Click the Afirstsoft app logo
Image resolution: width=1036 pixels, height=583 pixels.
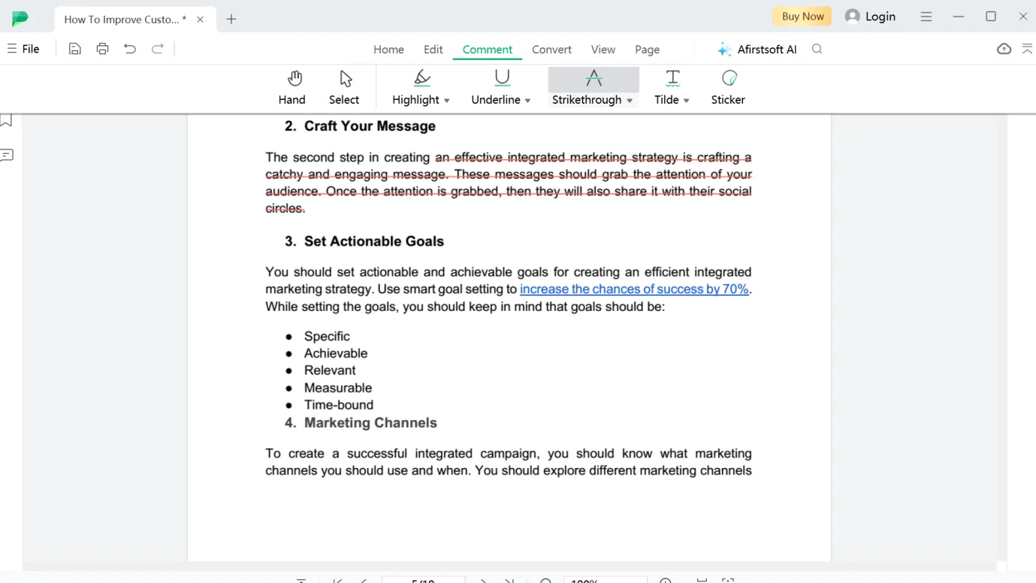(20, 19)
